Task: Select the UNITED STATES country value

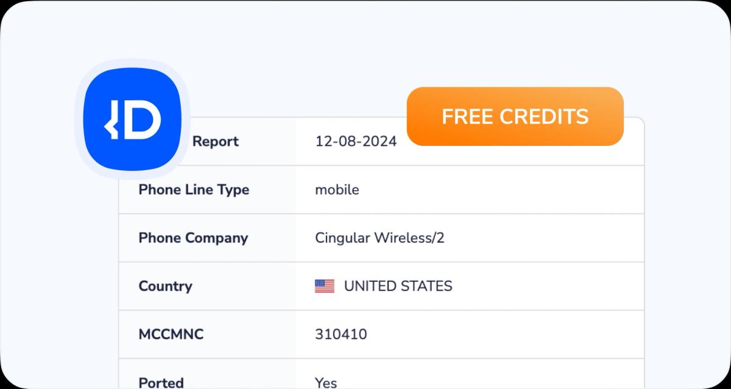Action: [398, 286]
